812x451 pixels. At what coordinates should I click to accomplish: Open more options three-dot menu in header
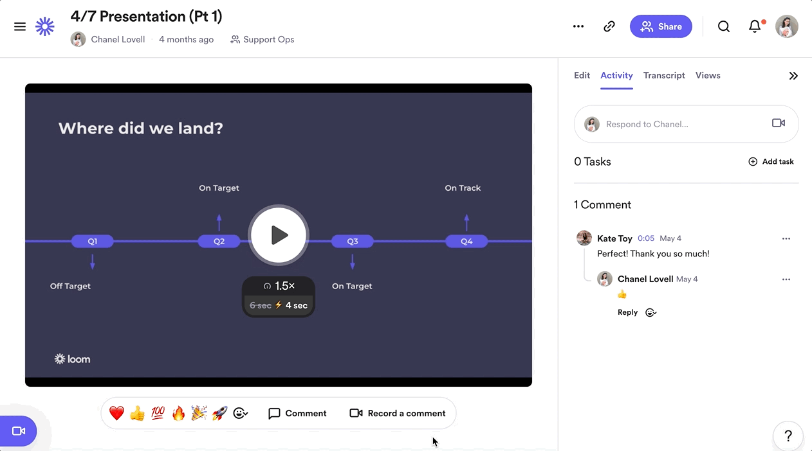[578, 26]
